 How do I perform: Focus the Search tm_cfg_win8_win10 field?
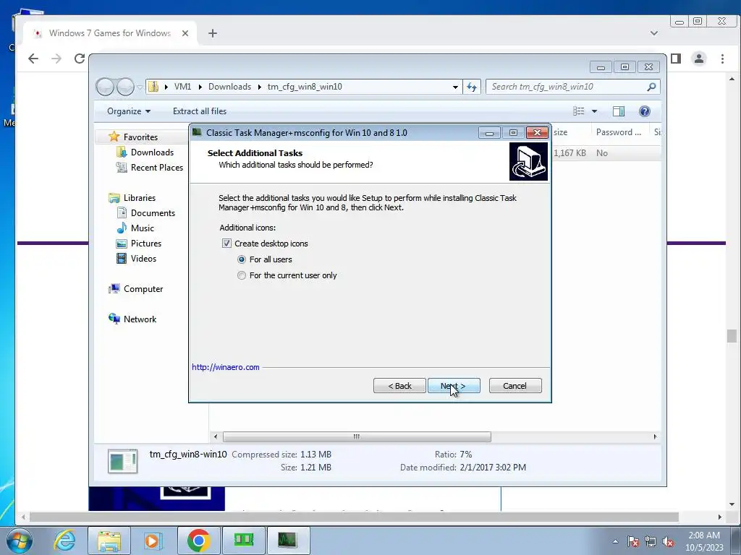[567, 87]
